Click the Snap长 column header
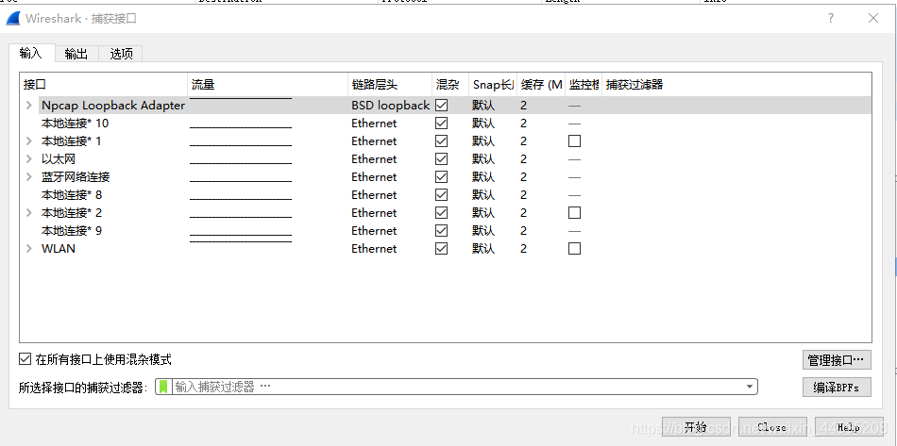The image size is (897, 446). coord(493,85)
